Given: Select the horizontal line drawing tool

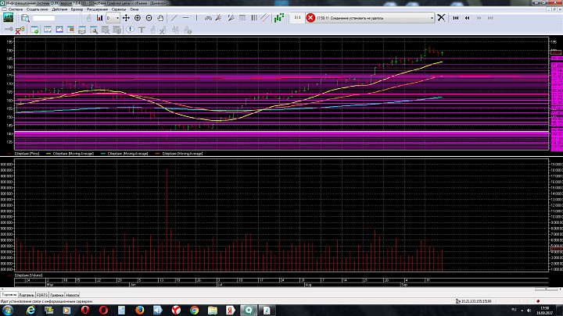Looking at the screenshot, I should (185, 18).
